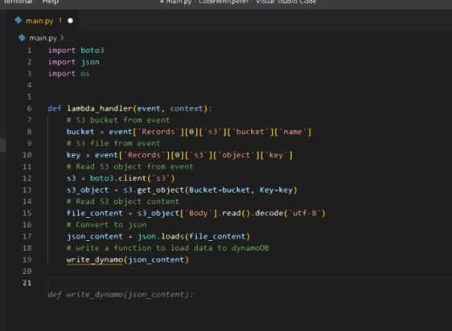The image size is (452, 331).
Task: Click the 'Records' string on line 8
Action: click(x=158, y=132)
